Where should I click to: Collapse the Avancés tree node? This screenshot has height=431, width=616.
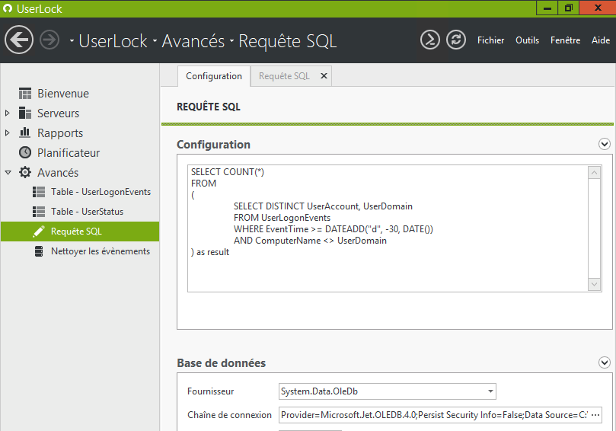(8, 173)
